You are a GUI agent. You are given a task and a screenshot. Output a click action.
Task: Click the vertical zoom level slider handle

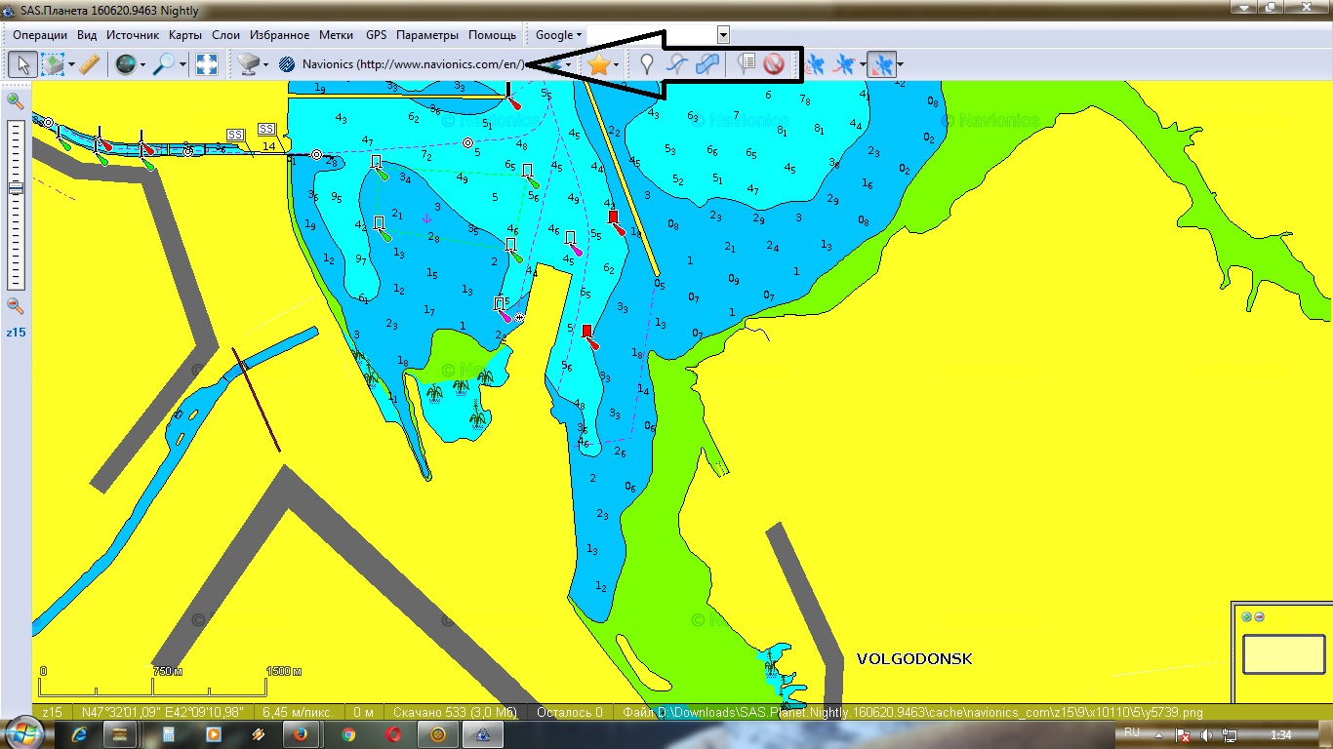pyautogui.click(x=16, y=188)
